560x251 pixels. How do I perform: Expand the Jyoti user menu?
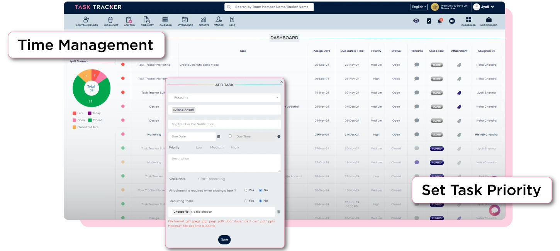tap(484, 7)
